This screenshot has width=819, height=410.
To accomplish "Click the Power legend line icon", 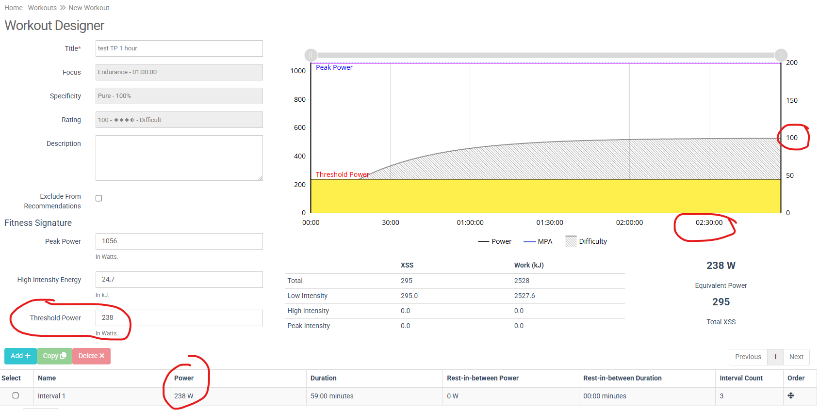I will pos(483,241).
